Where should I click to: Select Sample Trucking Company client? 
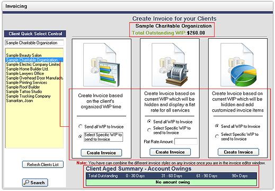tap(34, 96)
